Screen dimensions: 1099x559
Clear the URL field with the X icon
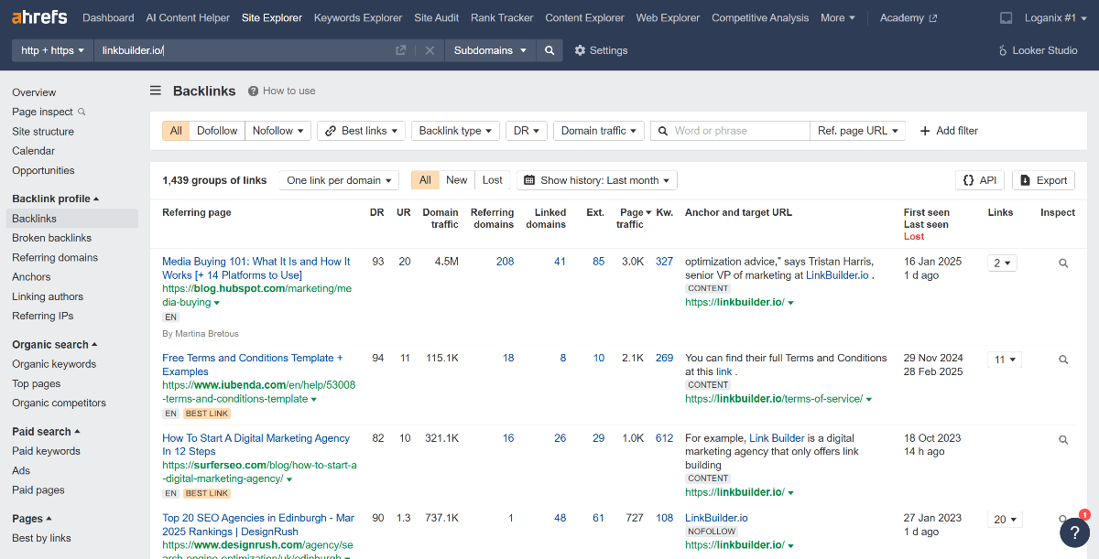point(430,50)
